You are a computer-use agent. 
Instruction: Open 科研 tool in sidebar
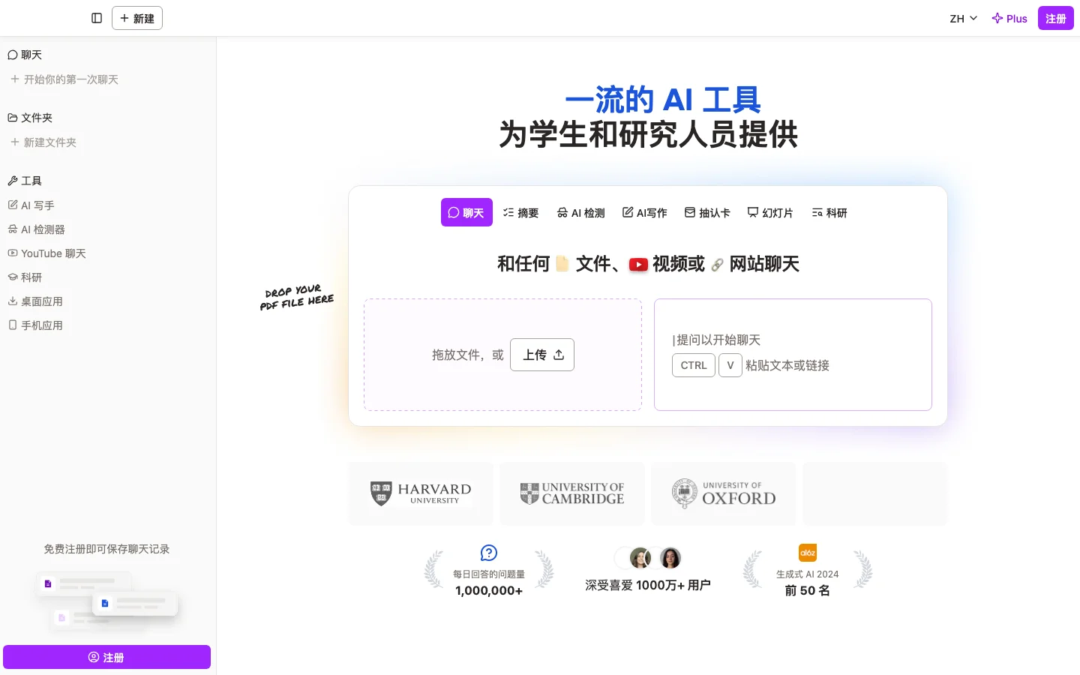(25, 277)
